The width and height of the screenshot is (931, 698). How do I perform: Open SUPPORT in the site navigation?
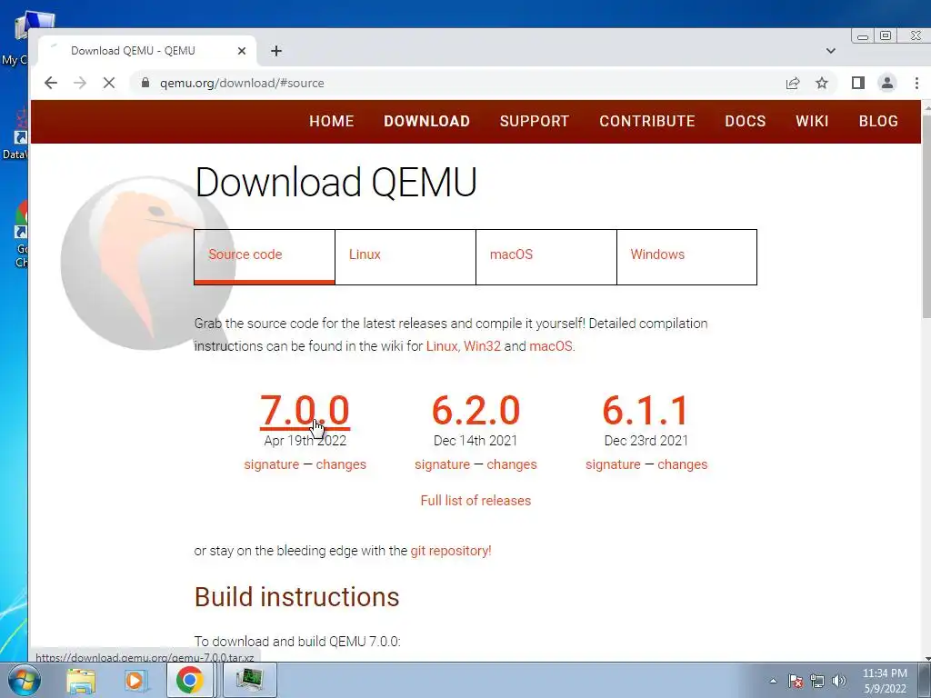[535, 121]
